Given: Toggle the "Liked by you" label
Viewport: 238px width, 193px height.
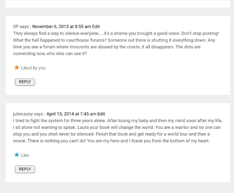Looking at the screenshot, I should click(x=33, y=68).
